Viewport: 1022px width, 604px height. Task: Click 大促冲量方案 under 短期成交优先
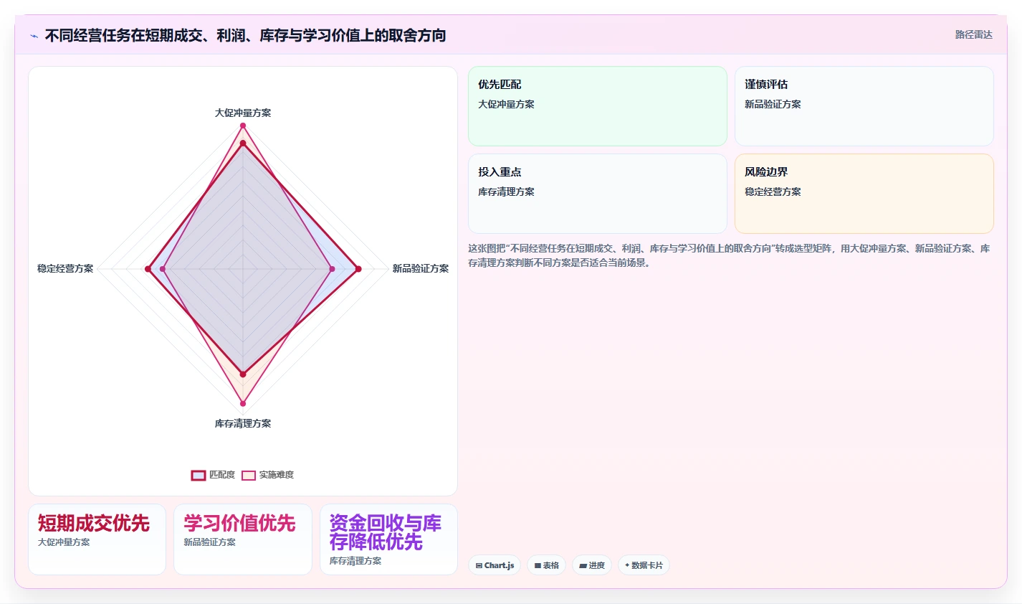click(x=64, y=542)
